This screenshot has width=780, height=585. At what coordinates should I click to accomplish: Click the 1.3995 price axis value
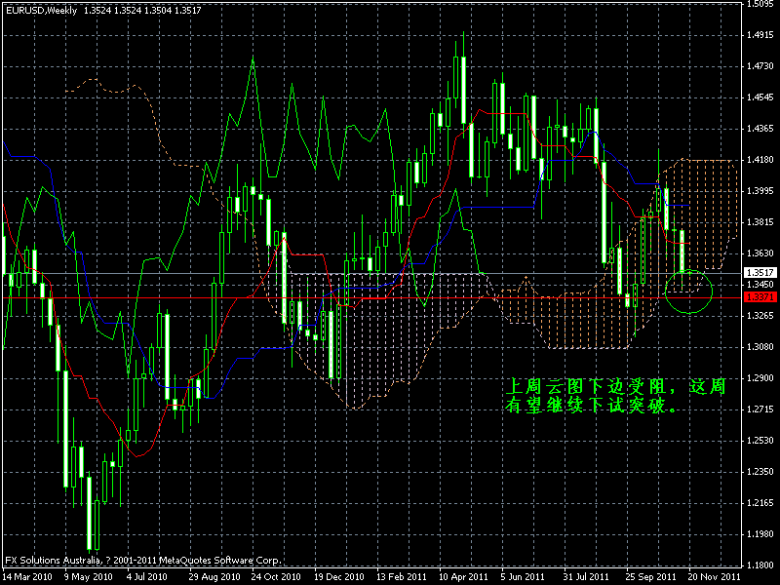760,191
